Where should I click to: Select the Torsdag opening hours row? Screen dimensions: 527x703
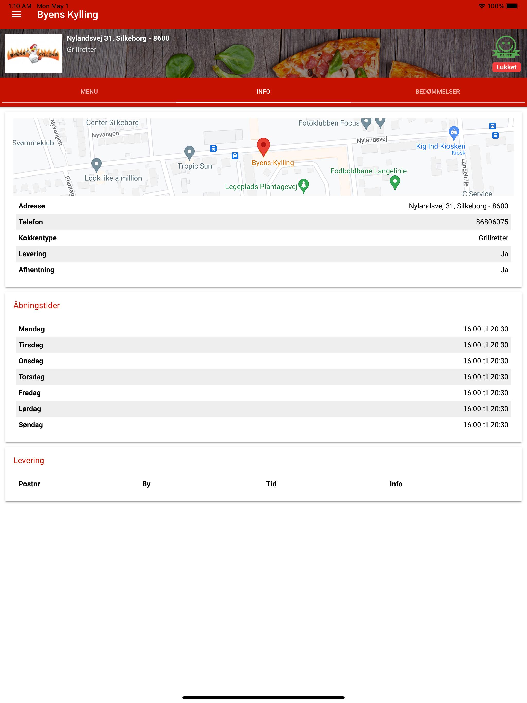[x=263, y=377]
